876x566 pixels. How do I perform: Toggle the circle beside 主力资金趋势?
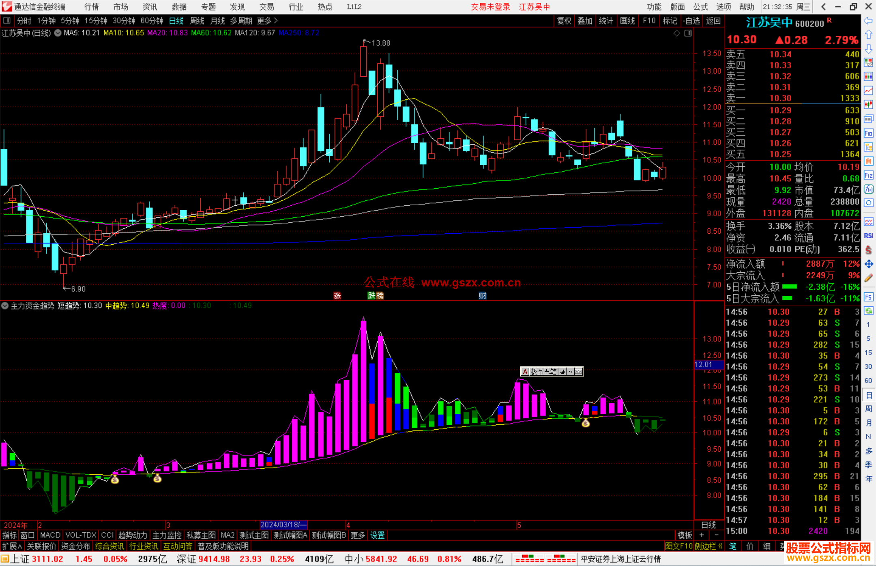(x=5, y=306)
